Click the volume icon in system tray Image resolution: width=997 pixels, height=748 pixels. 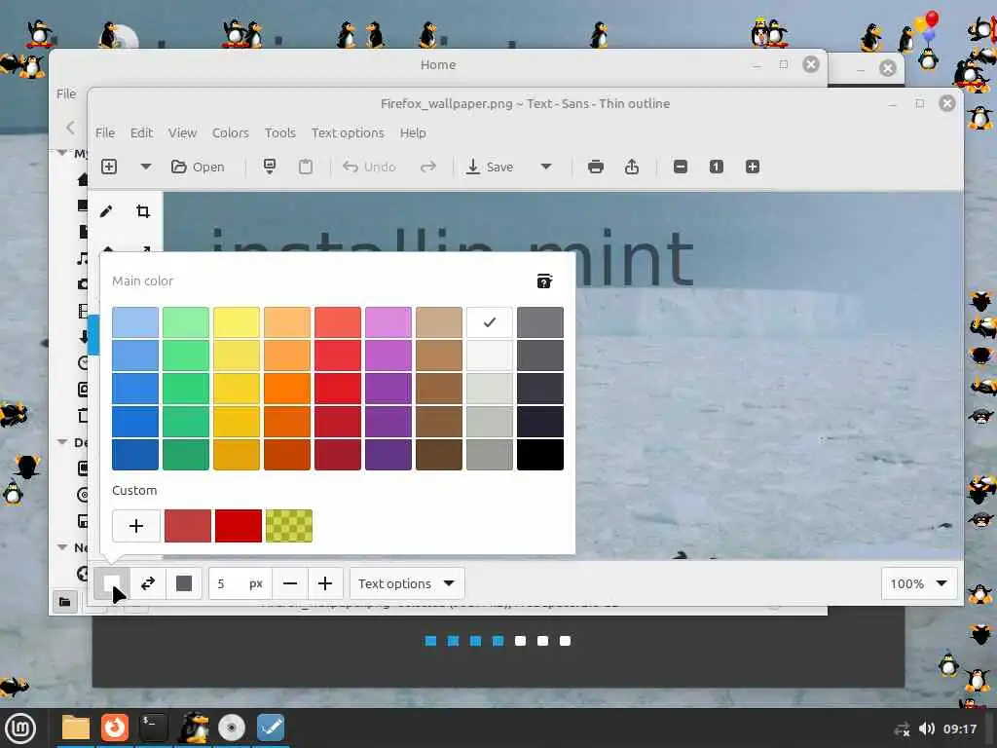click(x=927, y=729)
